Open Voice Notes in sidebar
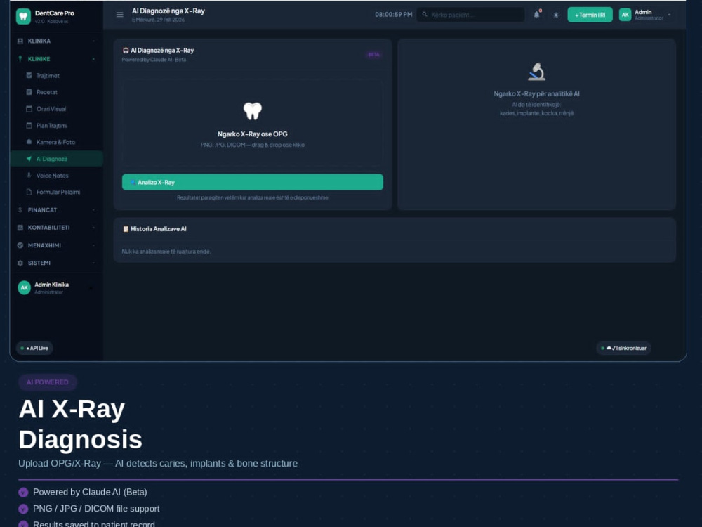The height and width of the screenshot is (527, 702). pos(53,176)
